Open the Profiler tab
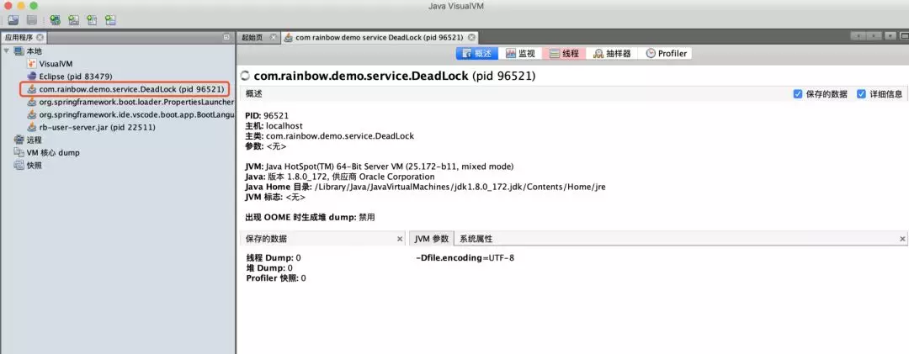 tap(666, 53)
